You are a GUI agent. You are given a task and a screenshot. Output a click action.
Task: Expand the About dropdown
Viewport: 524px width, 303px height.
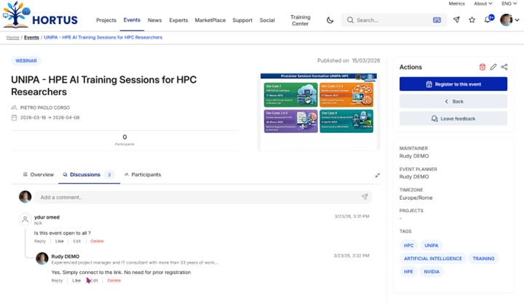[x=483, y=4]
